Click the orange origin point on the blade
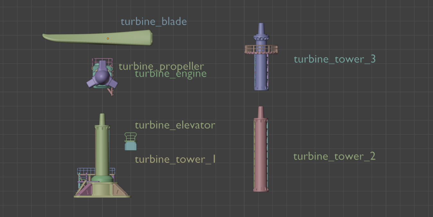Image resolution: width=433 pixels, height=217 pixels. [108, 39]
